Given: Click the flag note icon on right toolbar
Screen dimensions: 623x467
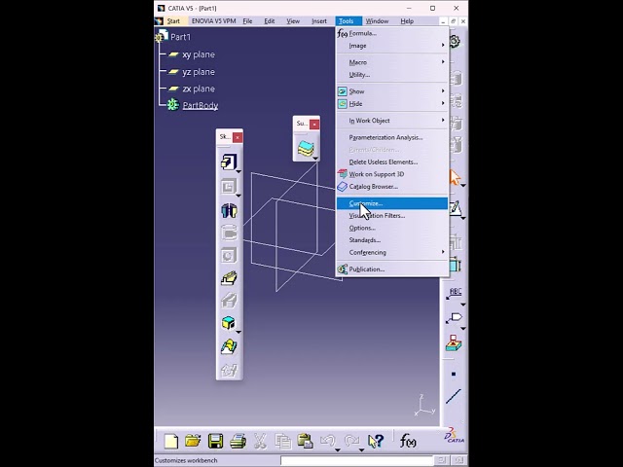Looking at the screenshot, I should click(454, 318).
